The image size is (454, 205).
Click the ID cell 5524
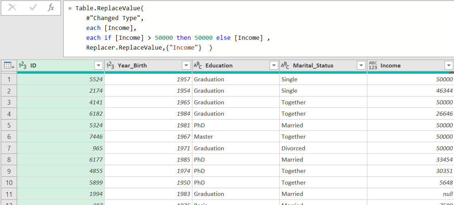[61, 79]
